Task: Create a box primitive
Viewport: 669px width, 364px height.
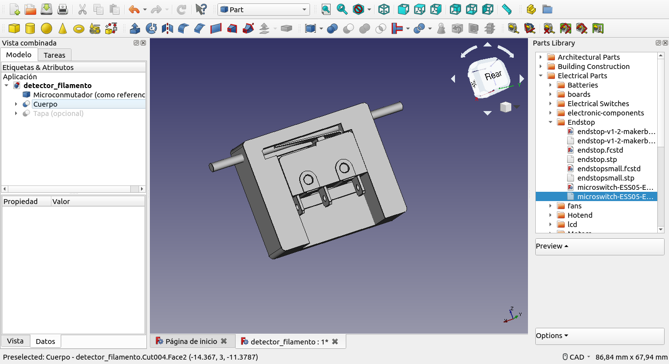Action: point(14,28)
